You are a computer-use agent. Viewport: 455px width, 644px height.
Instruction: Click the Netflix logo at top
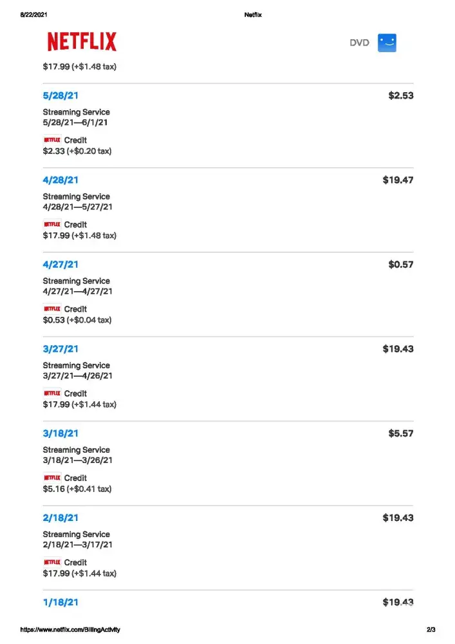[x=82, y=43]
